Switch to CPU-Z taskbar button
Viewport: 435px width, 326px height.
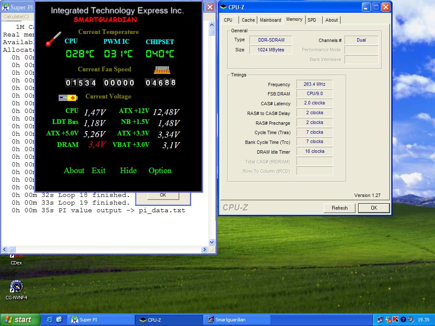[x=169, y=320]
